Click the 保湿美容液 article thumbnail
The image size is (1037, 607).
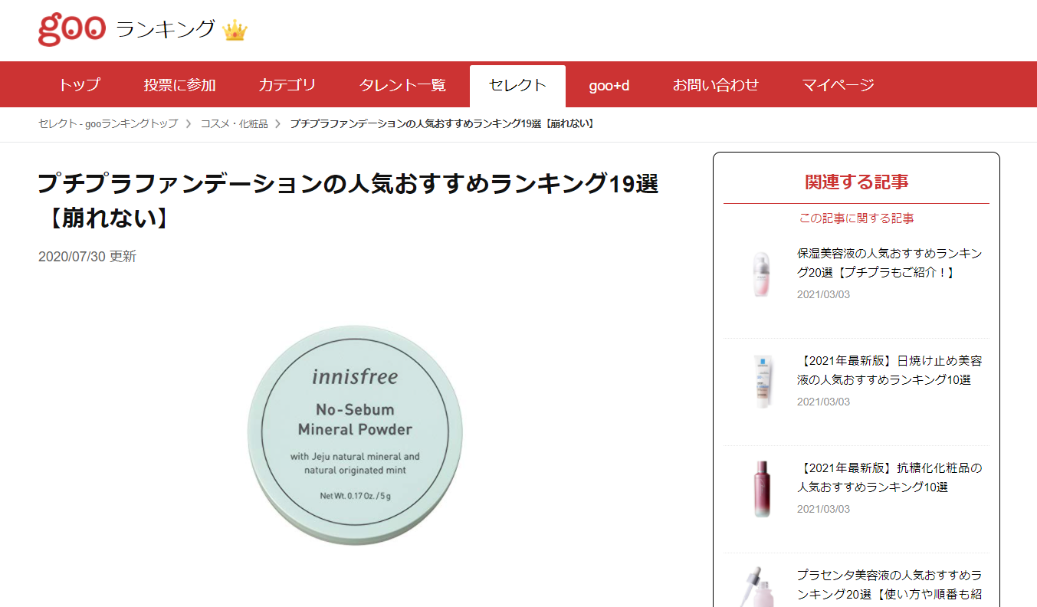[761, 274]
